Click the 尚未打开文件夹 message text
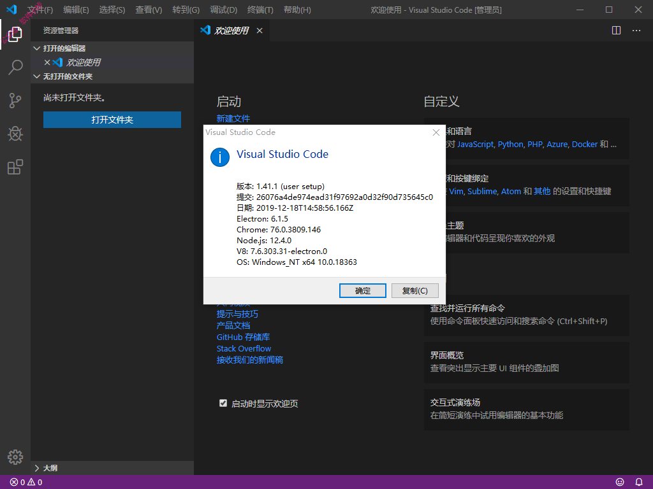This screenshot has width=653, height=489. tap(74, 97)
